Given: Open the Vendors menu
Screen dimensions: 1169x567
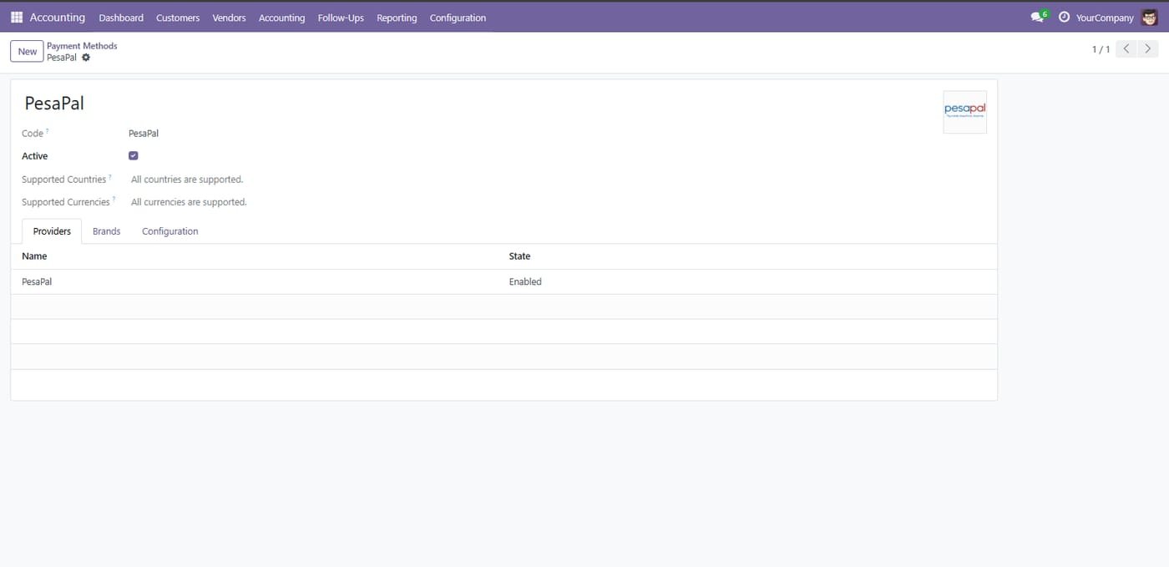Looking at the screenshot, I should (229, 18).
